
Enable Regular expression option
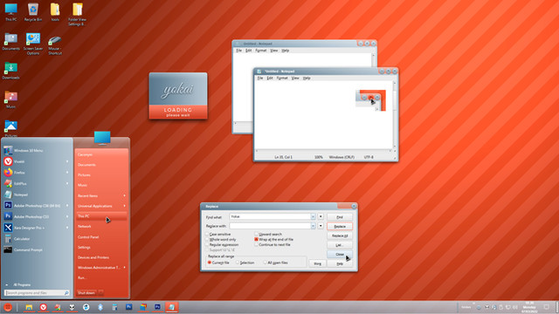222,245
